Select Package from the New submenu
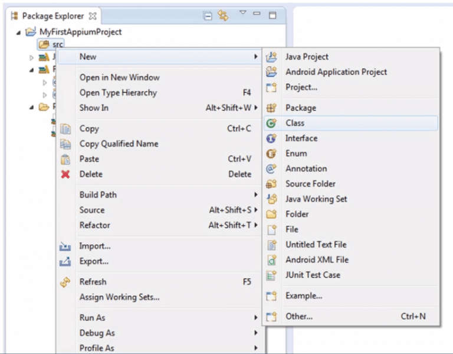Image resolution: width=453 pixels, height=354 pixels. (x=300, y=108)
